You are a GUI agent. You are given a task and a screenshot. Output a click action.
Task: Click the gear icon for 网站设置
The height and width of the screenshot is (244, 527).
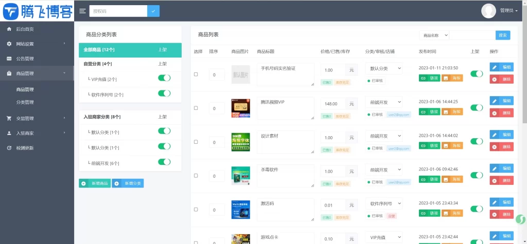(9, 44)
